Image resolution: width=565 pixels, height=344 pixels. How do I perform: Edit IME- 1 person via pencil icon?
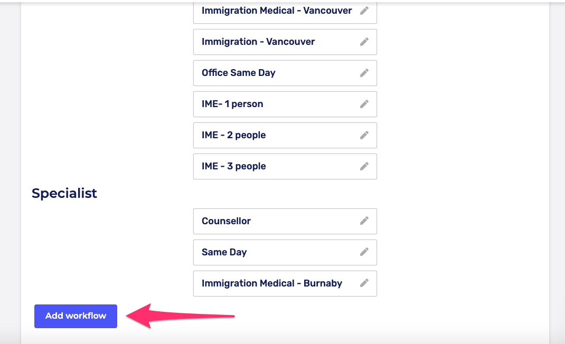tap(364, 104)
